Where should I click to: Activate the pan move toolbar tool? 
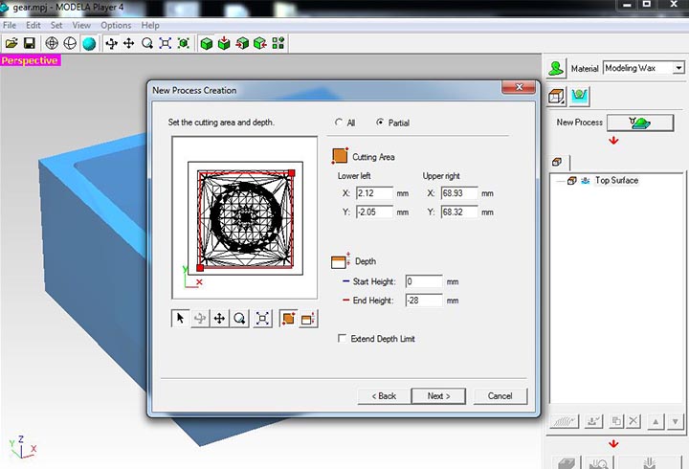click(x=129, y=43)
